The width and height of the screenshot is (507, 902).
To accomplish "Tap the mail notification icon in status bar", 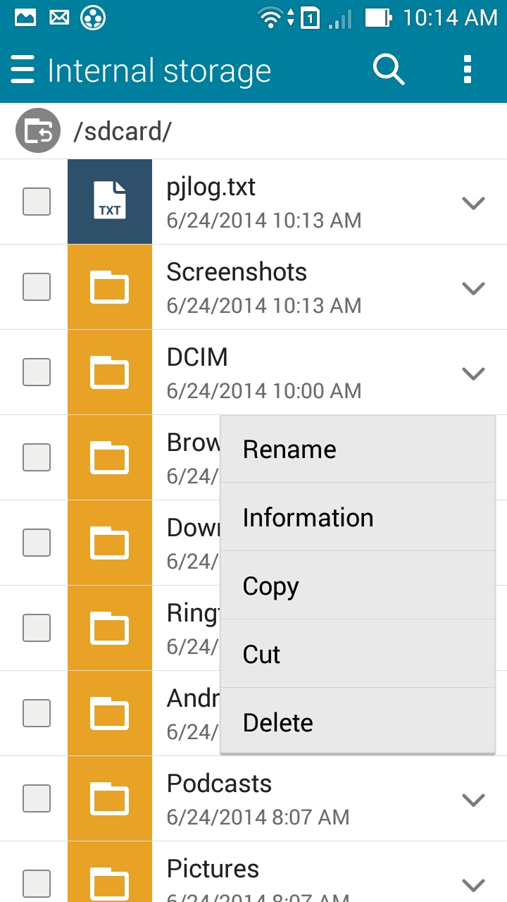I will pyautogui.click(x=59, y=18).
